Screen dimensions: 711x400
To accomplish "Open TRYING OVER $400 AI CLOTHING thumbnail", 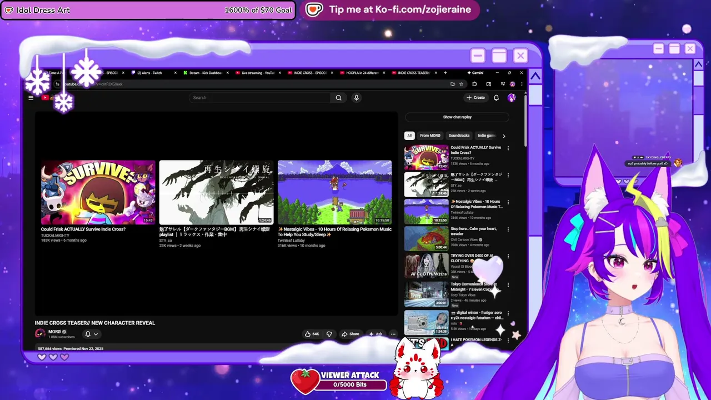I will [x=426, y=266].
